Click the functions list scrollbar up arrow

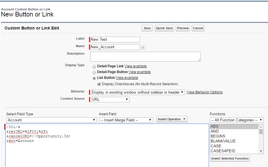(x=261, y=127)
